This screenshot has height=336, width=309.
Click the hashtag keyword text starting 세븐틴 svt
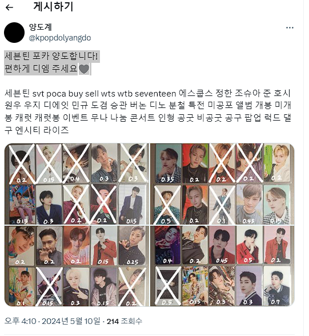click(148, 111)
